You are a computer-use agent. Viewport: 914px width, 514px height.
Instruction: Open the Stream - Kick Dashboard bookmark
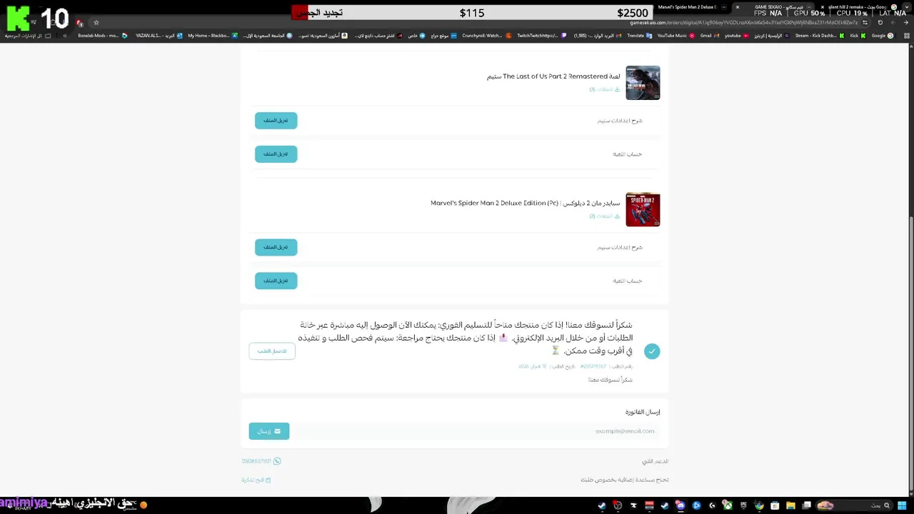pos(820,36)
